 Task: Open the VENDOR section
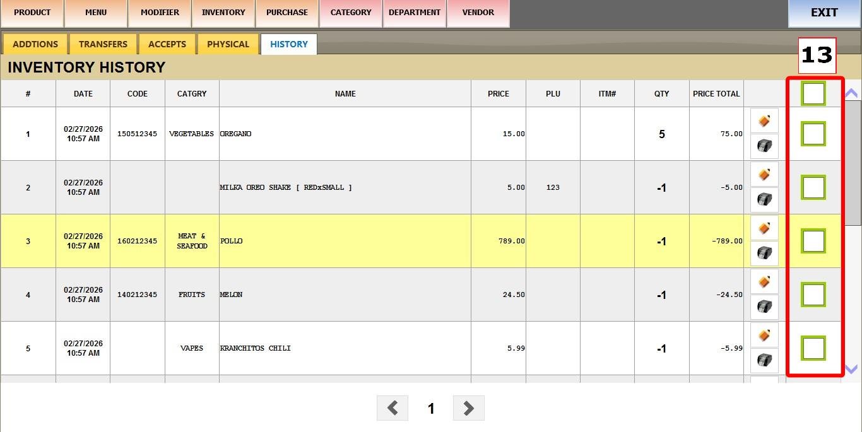[478, 13]
